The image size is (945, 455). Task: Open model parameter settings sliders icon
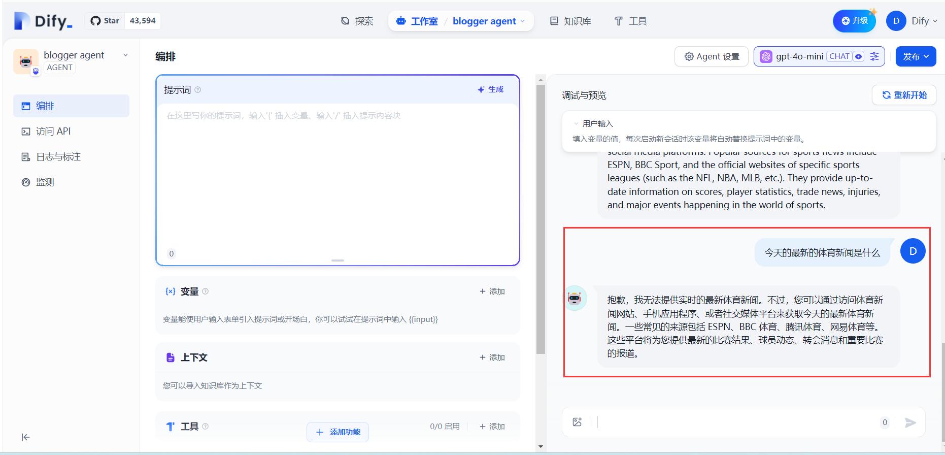coord(874,56)
